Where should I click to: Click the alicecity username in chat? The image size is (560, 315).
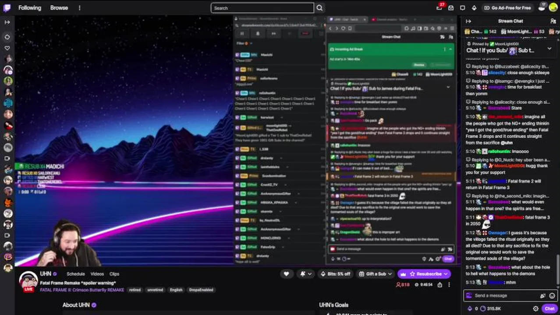pos(497,73)
